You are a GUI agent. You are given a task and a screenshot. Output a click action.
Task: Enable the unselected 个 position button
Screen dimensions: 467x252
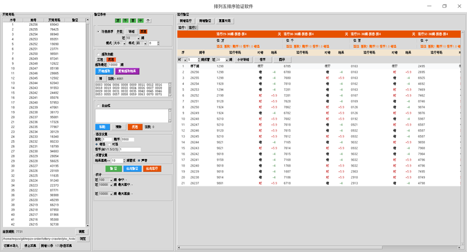pos(148,20)
